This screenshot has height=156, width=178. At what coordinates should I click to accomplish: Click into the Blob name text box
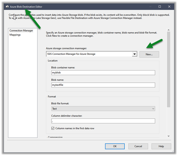[x=103, y=85]
